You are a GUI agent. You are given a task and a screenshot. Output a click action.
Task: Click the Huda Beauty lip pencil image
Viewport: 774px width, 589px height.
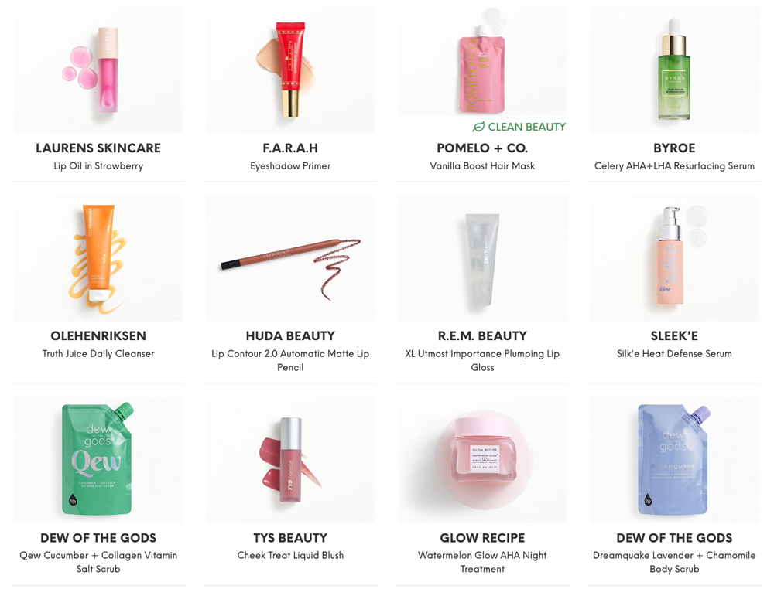[290, 257]
